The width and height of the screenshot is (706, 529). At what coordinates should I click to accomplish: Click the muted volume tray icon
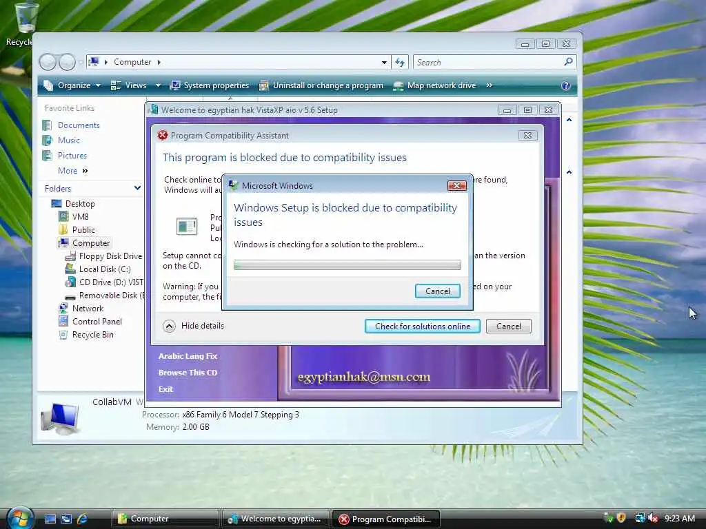[x=654, y=518]
